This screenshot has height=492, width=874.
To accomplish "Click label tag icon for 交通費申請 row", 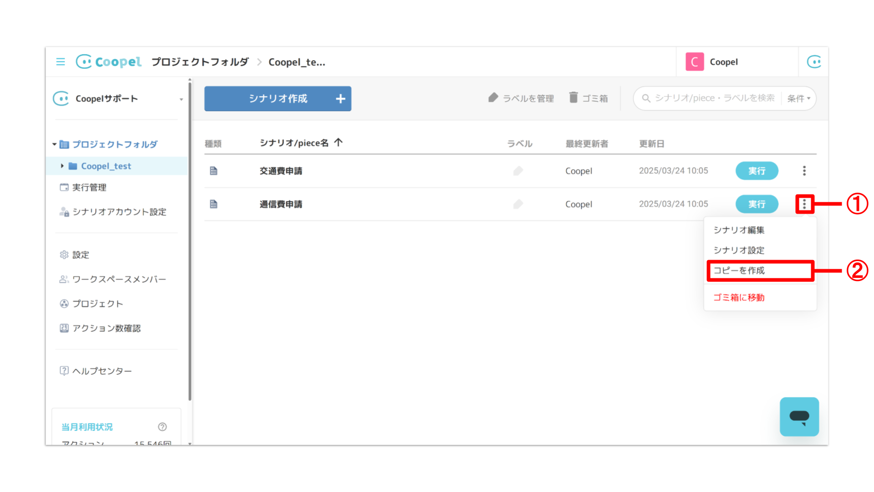I will click(x=518, y=171).
